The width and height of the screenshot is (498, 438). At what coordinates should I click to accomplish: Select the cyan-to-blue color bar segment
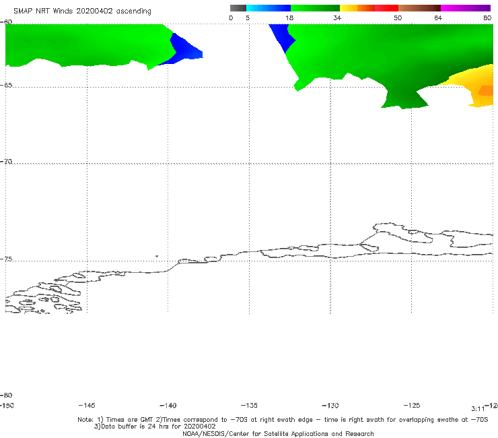[x=269, y=8]
